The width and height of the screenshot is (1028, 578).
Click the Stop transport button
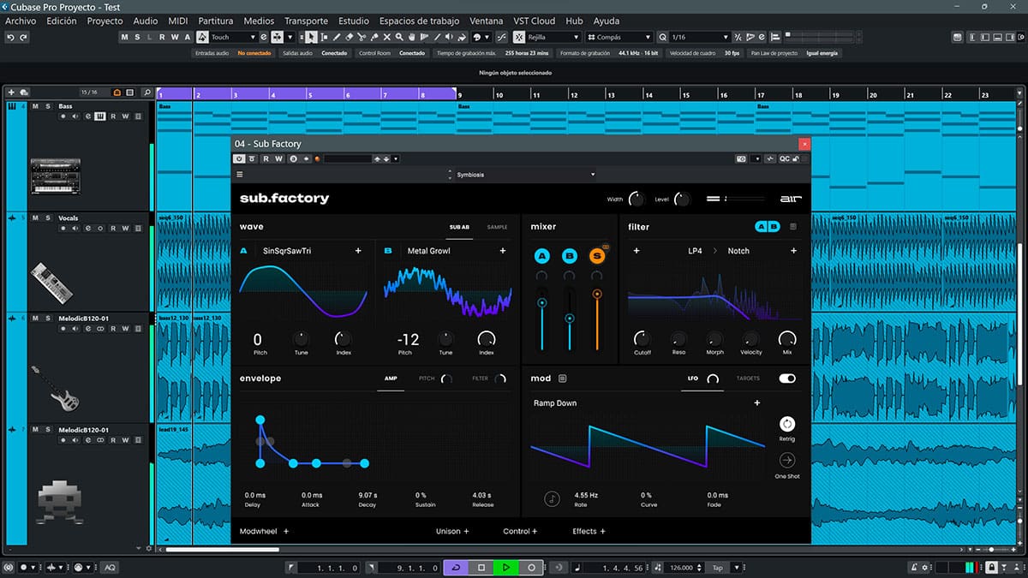[481, 568]
